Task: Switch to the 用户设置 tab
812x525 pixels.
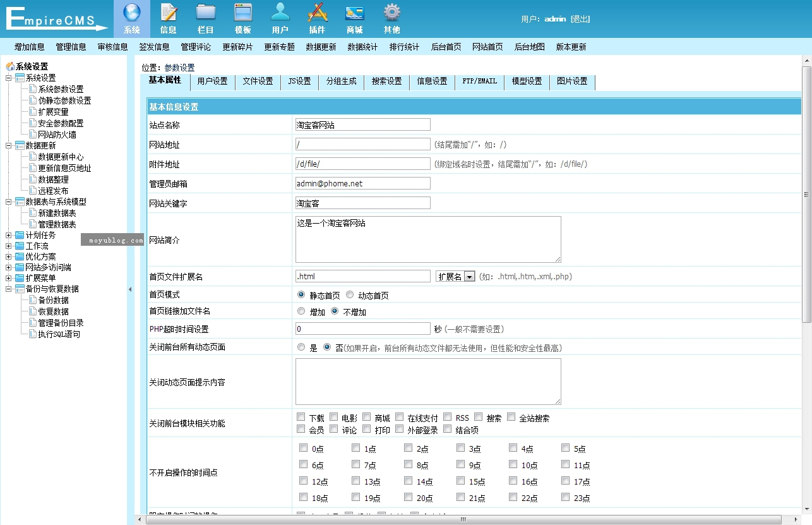Action: (x=212, y=81)
